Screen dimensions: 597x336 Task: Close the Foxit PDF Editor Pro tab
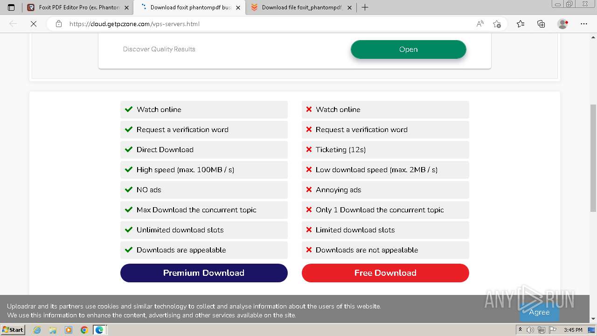click(x=126, y=7)
